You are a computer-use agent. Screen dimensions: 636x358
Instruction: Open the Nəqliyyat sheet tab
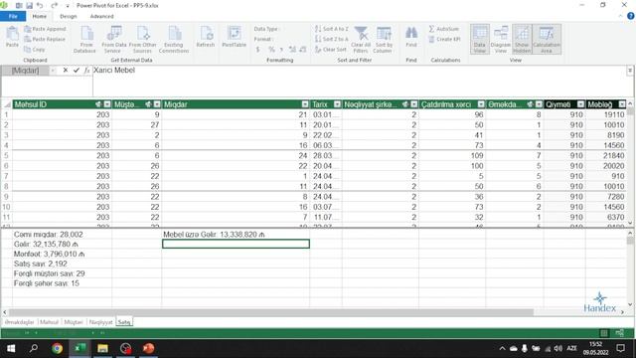100,322
